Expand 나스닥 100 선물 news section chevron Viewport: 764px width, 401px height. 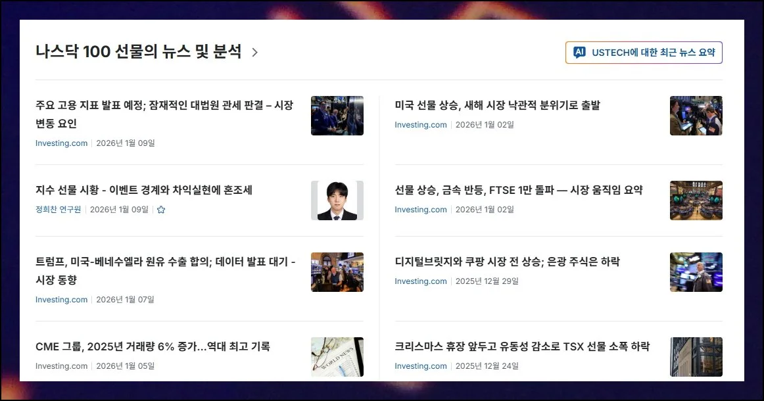point(254,52)
